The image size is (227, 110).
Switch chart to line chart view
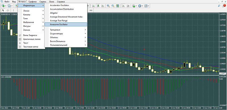103,6
